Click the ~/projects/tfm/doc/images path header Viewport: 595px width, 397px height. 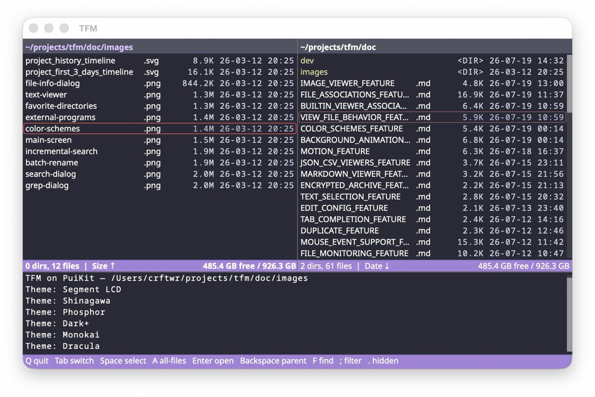click(79, 47)
